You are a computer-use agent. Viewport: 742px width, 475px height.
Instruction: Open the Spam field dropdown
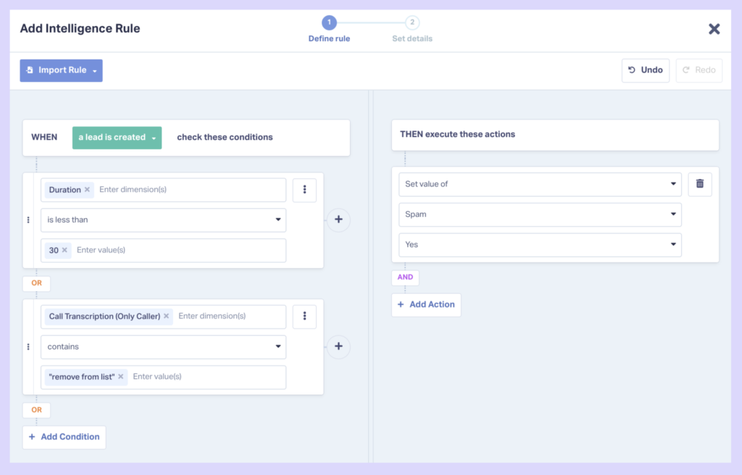coord(540,215)
